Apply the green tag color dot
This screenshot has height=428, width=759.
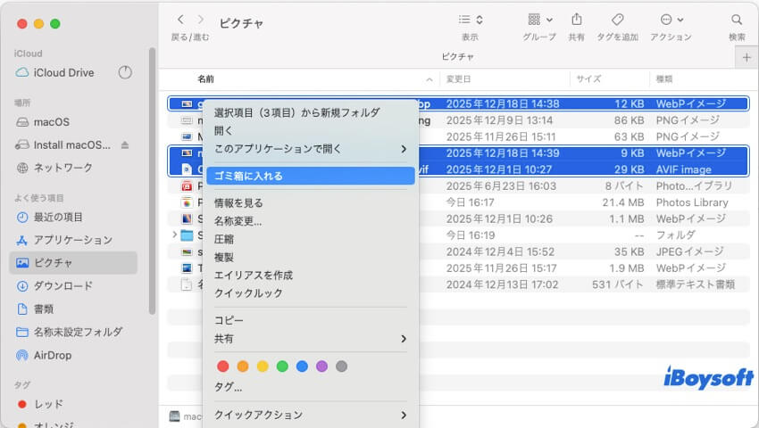click(282, 366)
